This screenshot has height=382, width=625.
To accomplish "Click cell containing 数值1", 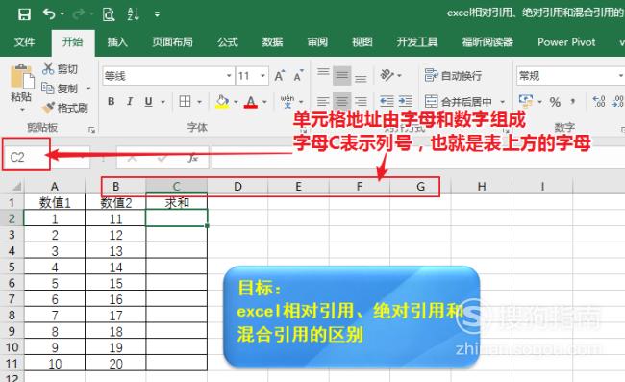I will pyautogui.click(x=55, y=203).
